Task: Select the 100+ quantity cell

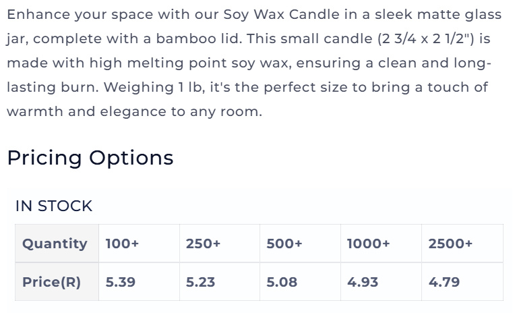Action: coord(140,244)
